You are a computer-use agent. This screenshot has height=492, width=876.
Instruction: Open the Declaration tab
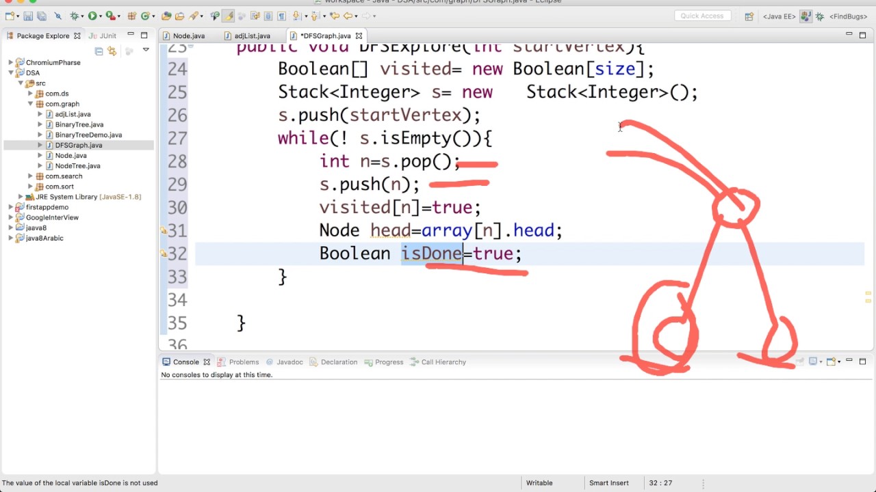[x=333, y=362]
